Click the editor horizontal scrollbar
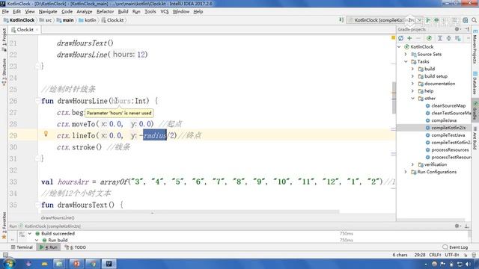This screenshot has height=269, width=479. (189, 211)
